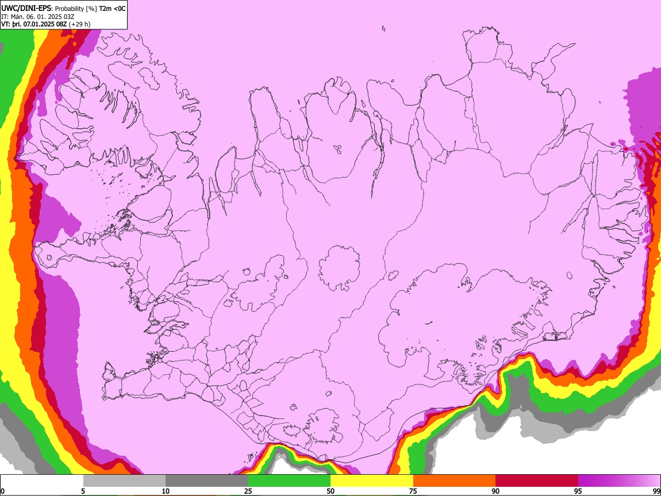
Task: Click the 'T2m <0C' parameter label
Action: pos(112,9)
